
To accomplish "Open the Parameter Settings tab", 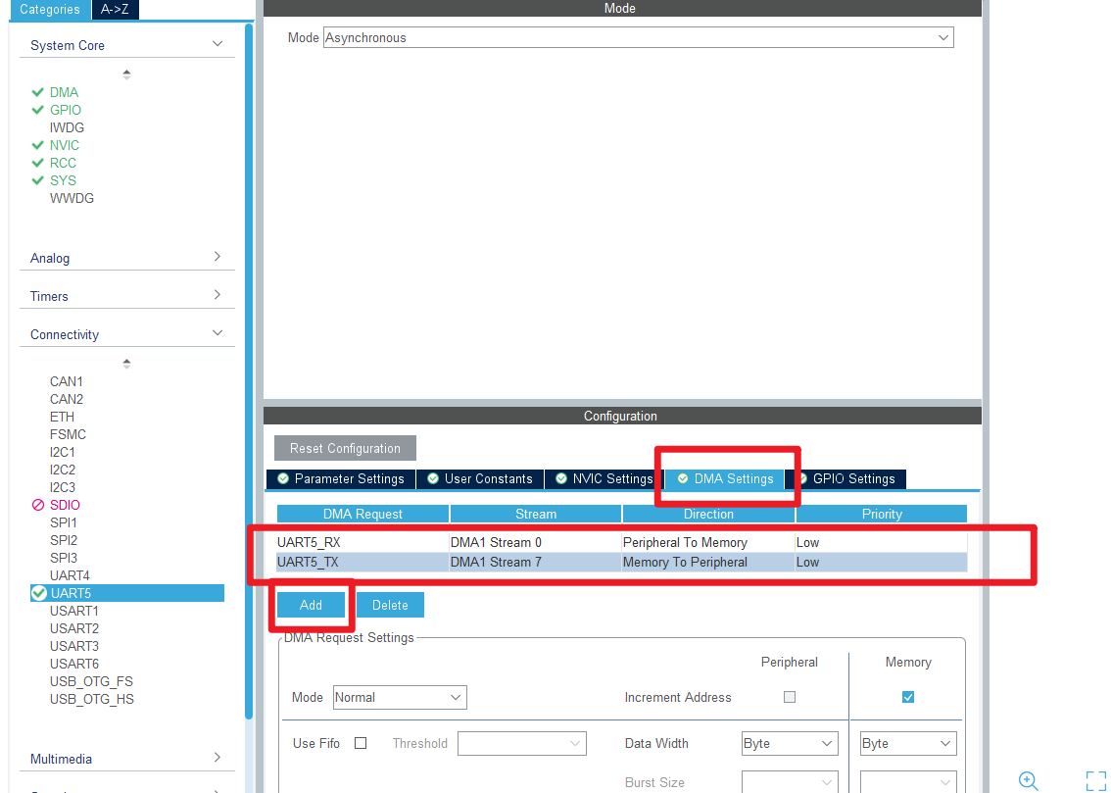I will 341,479.
